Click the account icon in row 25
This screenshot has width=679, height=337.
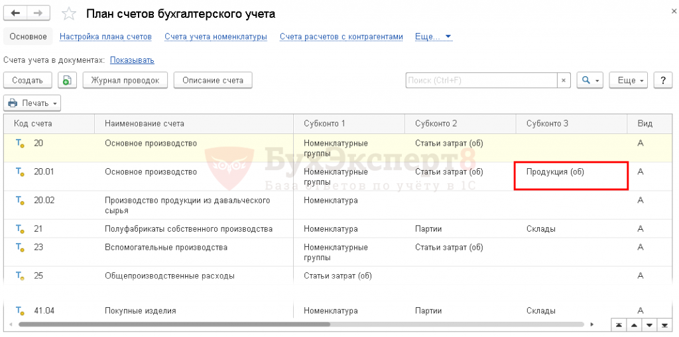tap(20, 276)
